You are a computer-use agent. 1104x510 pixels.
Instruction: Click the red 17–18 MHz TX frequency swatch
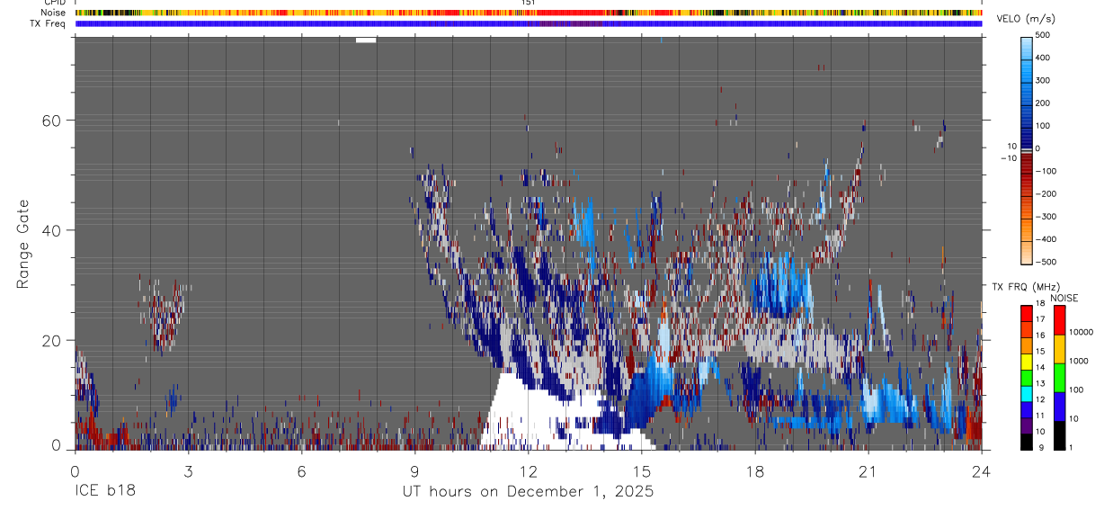tap(1026, 313)
